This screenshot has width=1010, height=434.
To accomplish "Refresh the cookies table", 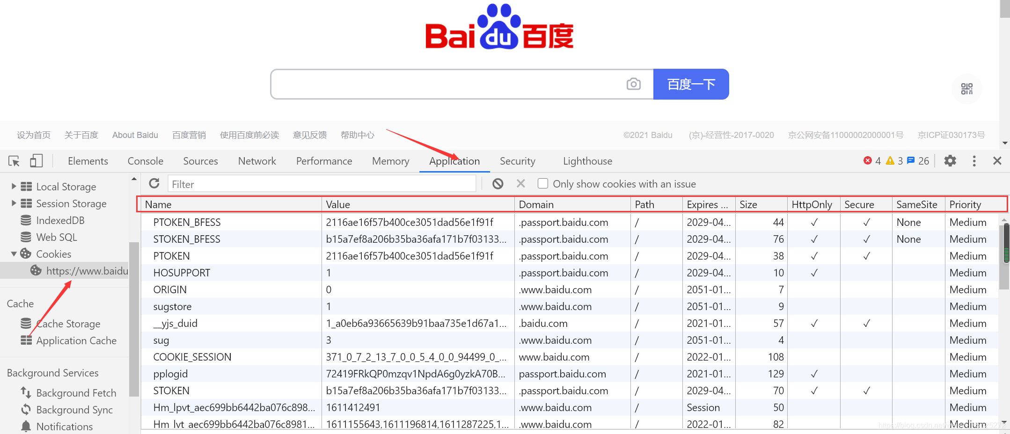I will pyautogui.click(x=154, y=183).
